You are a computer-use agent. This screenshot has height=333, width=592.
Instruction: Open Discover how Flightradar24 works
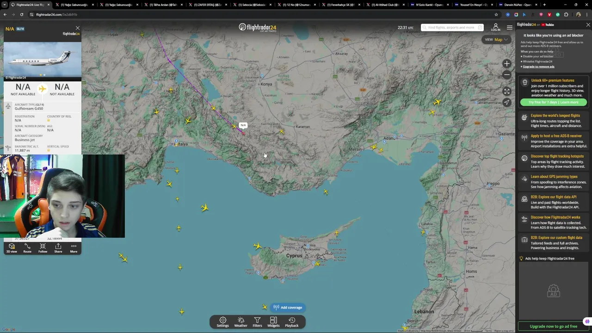[x=554, y=222]
